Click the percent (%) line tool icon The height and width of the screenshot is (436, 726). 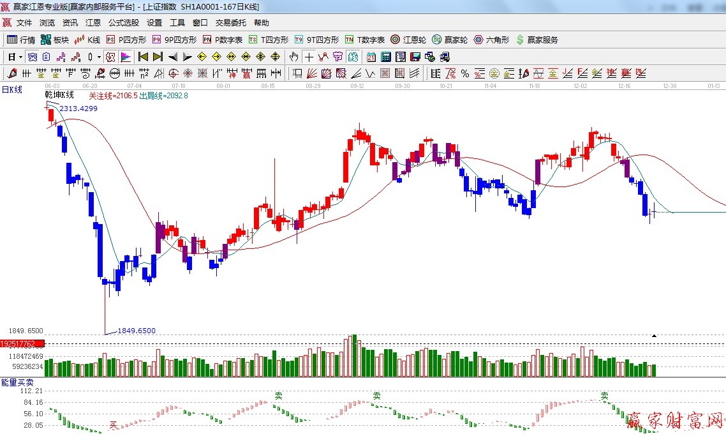[x=465, y=73]
